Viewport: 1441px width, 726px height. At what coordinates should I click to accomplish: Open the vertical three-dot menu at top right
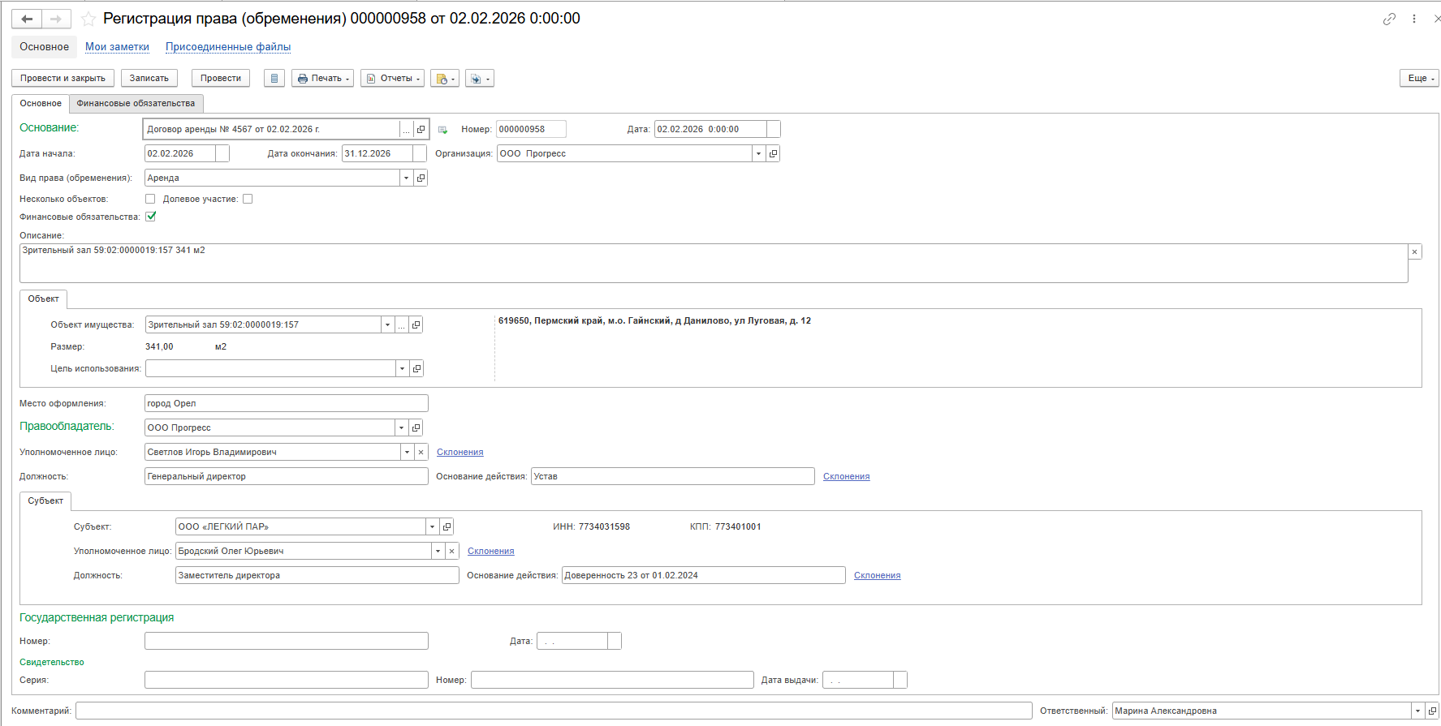point(1414,19)
